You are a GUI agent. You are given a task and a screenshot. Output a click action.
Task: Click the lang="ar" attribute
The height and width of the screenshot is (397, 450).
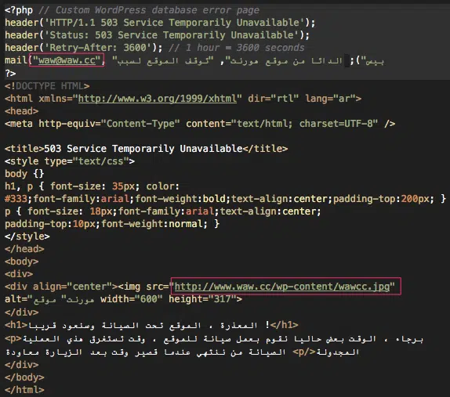point(330,99)
